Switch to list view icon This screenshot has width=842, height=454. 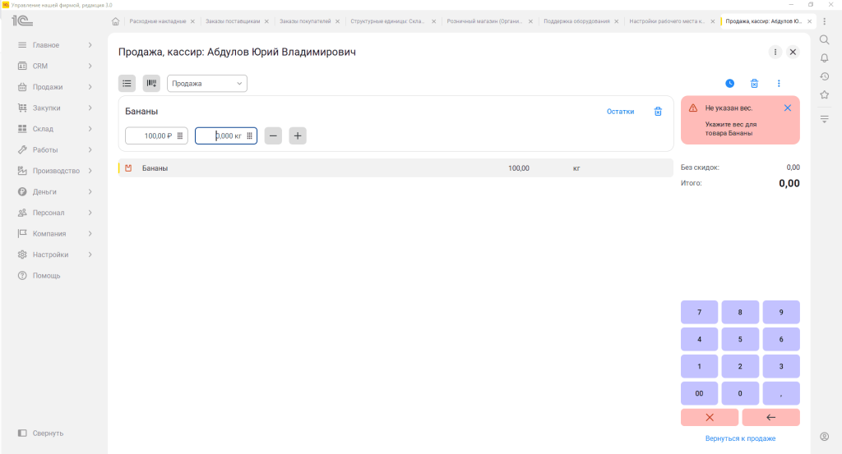point(127,83)
